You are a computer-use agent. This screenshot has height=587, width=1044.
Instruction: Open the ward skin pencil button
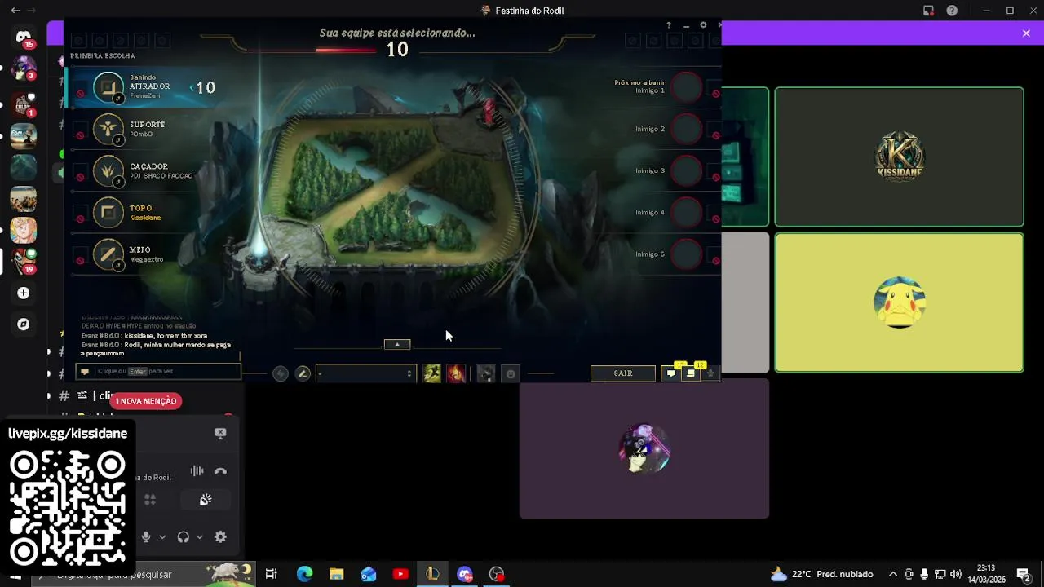click(x=303, y=373)
